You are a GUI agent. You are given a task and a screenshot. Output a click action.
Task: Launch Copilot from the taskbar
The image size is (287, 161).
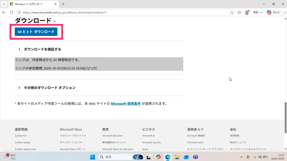(x=158, y=157)
